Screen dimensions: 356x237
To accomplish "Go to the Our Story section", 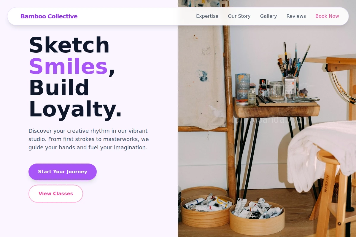I will point(239,16).
